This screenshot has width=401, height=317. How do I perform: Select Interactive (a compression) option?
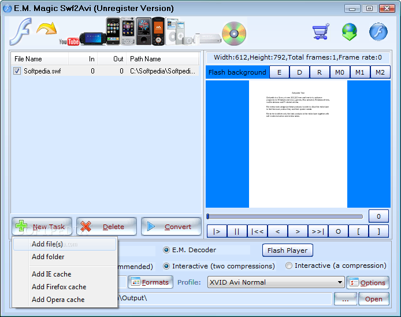[289, 266]
